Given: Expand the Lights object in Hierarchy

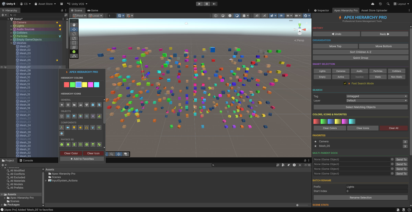Looking at the screenshot, I should pyautogui.click(x=11, y=26).
